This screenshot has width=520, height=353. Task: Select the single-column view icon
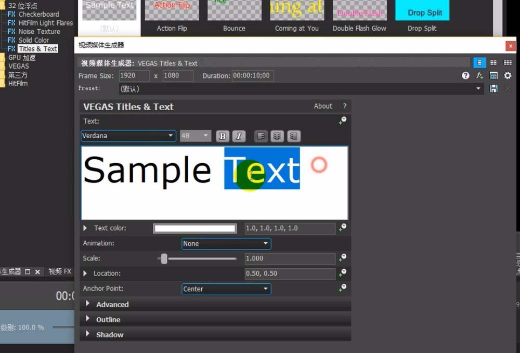click(x=479, y=62)
